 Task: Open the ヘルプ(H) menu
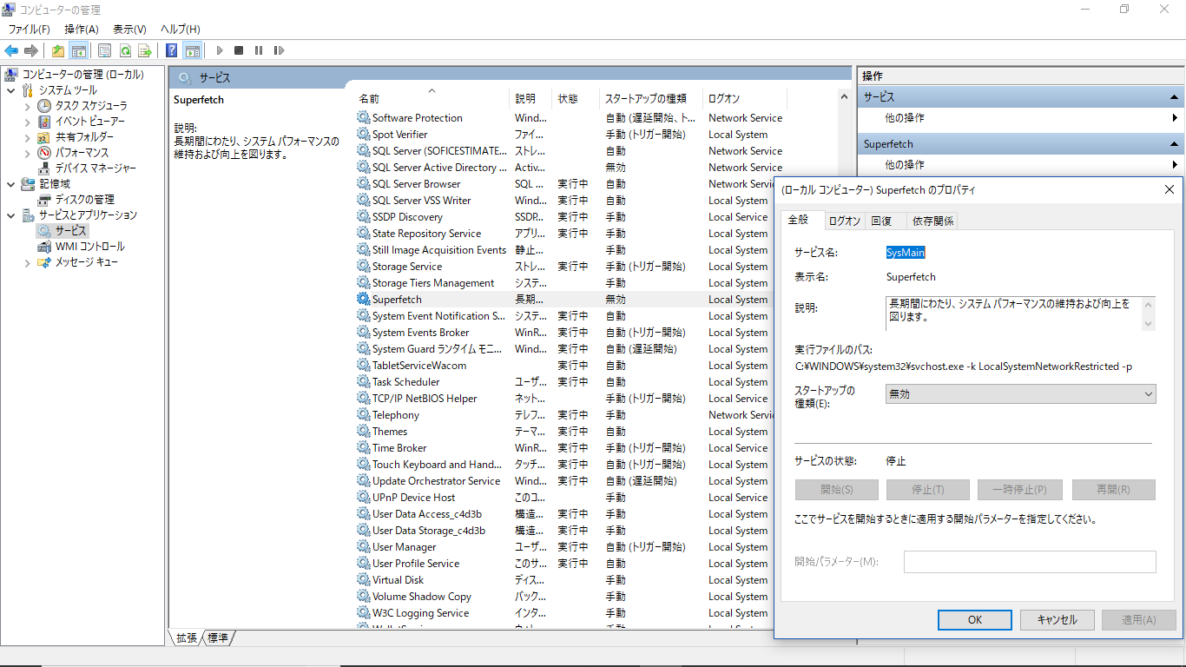point(181,30)
